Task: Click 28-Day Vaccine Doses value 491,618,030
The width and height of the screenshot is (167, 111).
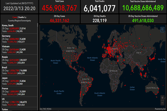Action: point(143,21)
